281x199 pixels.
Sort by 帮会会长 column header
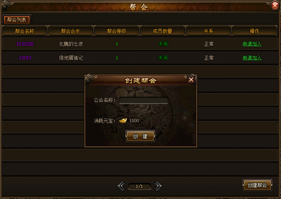tap(70, 31)
